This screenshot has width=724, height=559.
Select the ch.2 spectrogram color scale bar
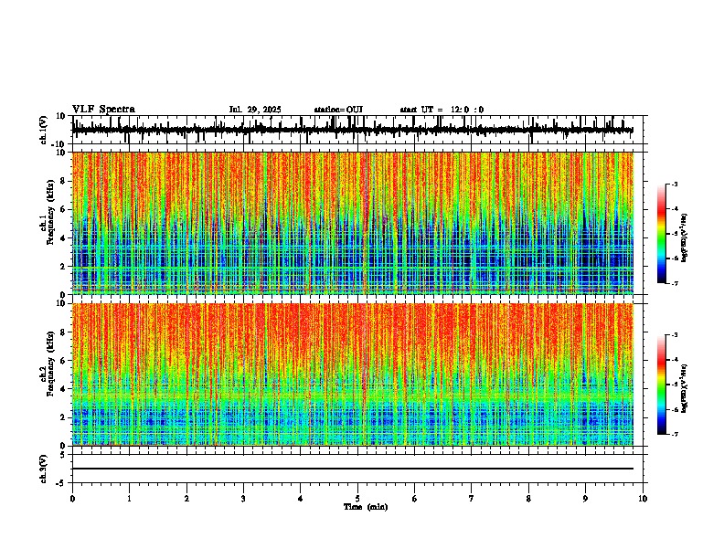coord(662,385)
